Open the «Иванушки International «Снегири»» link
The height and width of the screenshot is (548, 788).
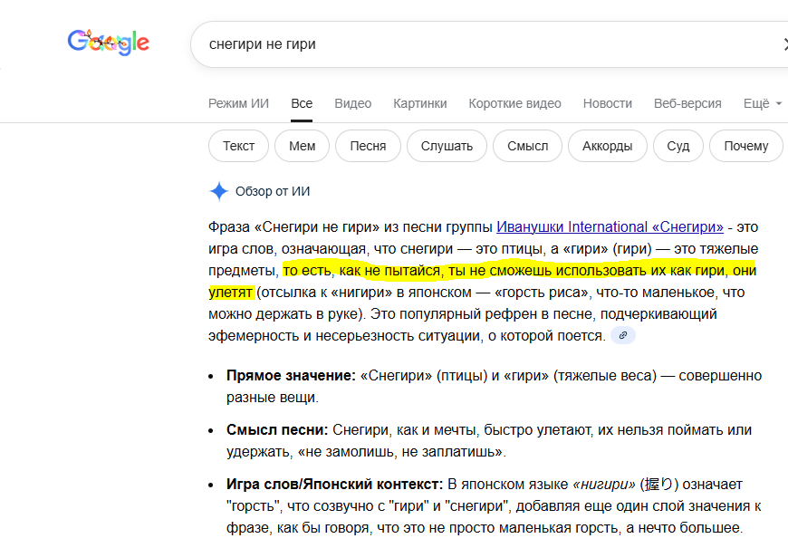610,226
